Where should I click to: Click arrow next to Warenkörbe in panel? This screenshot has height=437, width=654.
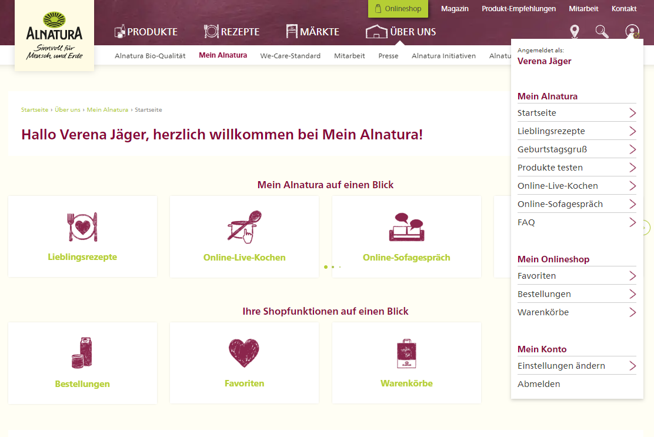coord(632,312)
